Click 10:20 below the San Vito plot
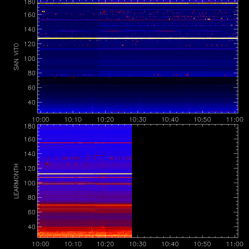The width and height of the screenshot is (249, 249). click(106, 120)
